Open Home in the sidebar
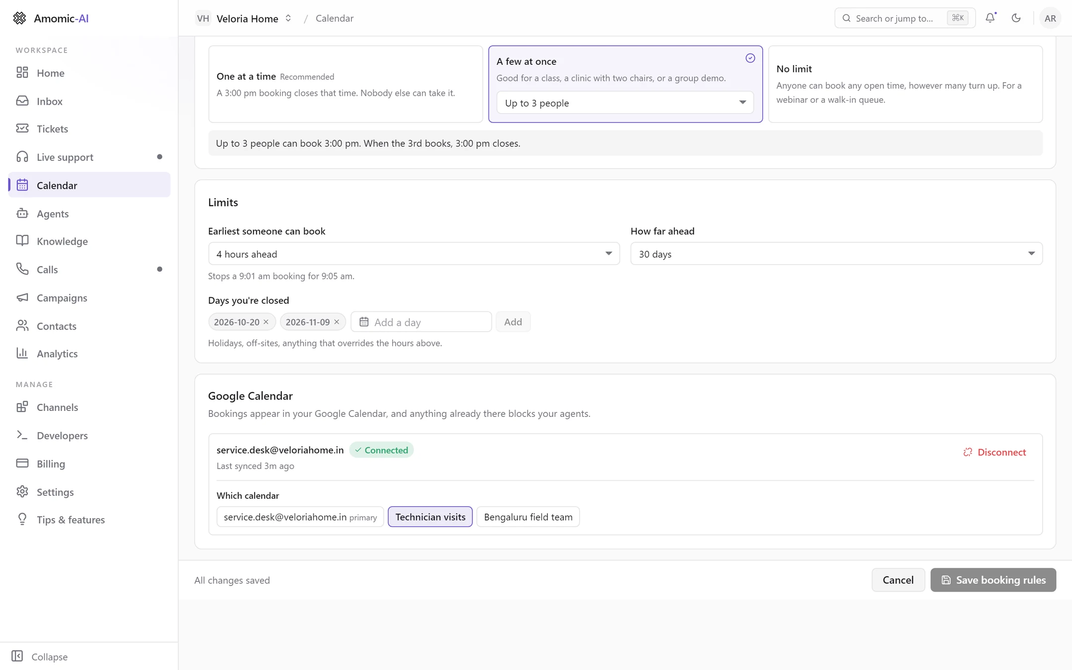This screenshot has height=670, width=1072. (x=89, y=73)
